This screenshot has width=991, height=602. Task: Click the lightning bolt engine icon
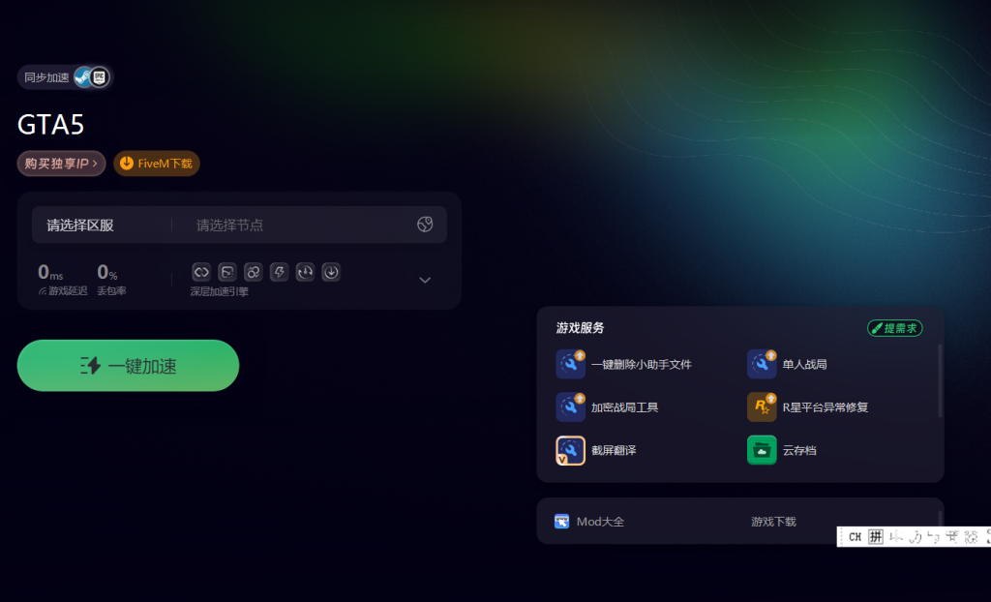pyautogui.click(x=279, y=272)
